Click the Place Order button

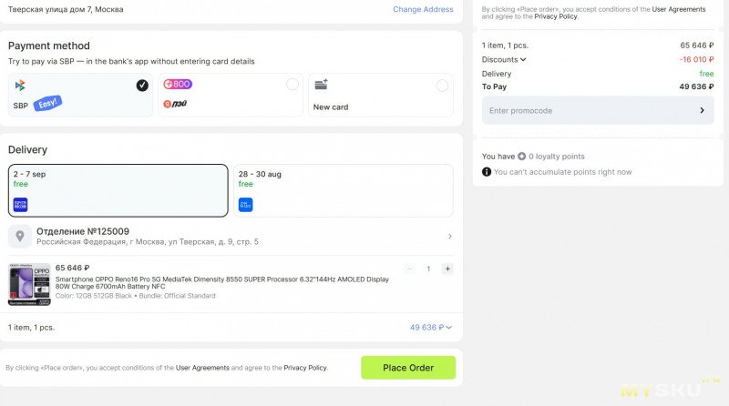pyautogui.click(x=408, y=368)
